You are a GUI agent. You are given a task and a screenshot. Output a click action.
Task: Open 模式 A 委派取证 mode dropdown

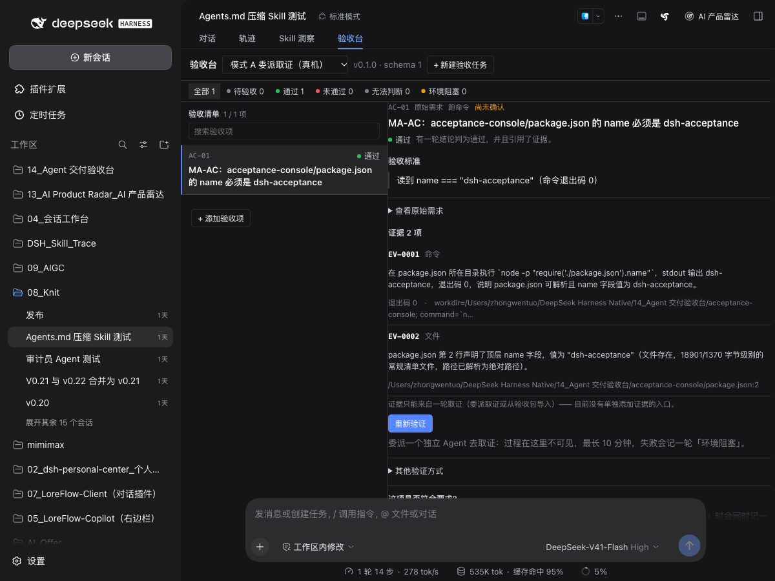[x=285, y=65]
